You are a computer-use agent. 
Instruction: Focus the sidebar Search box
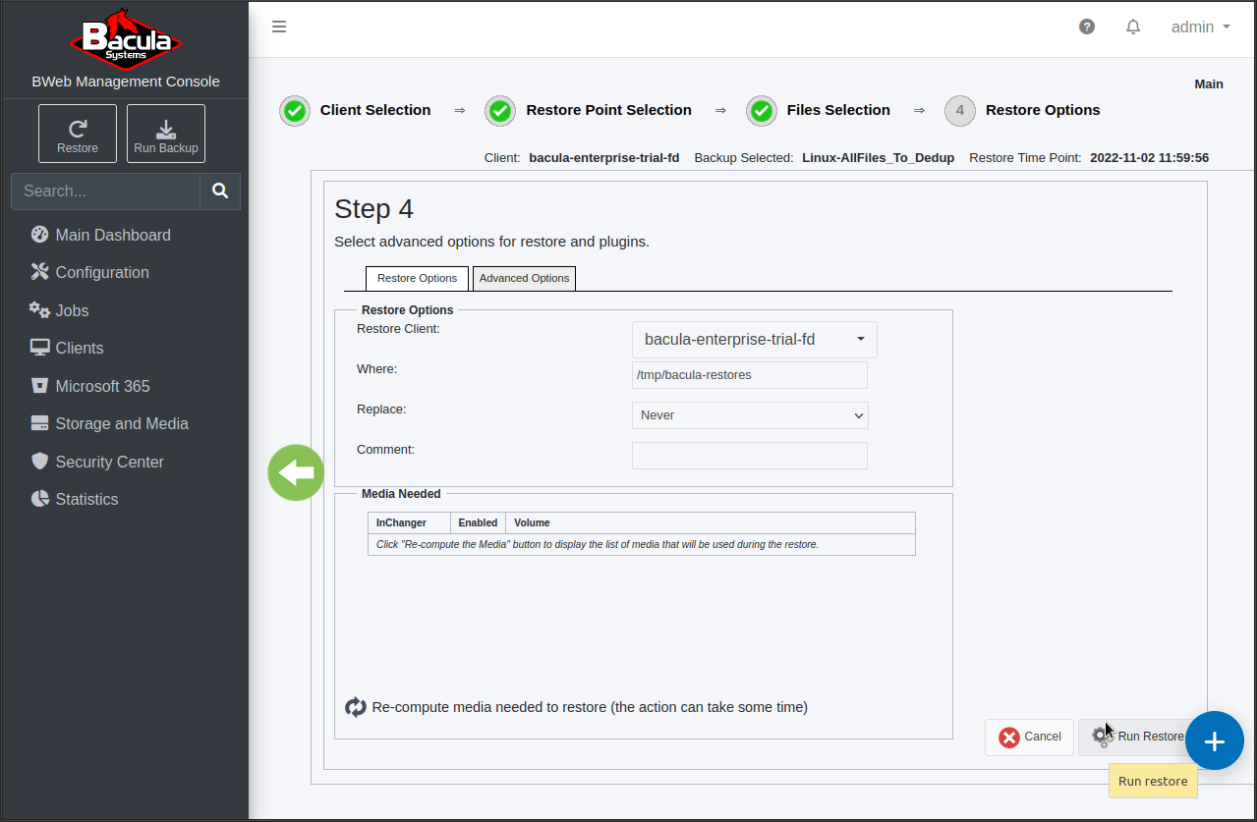click(x=106, y=191)
